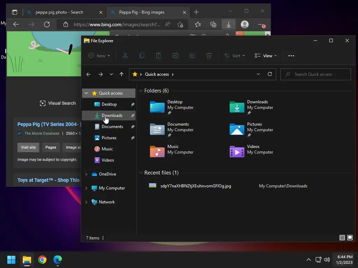Open the New dropdown in File Explorer
Image resolution: width=358 pixels, height=268 pixels.
tap(99, 55)
